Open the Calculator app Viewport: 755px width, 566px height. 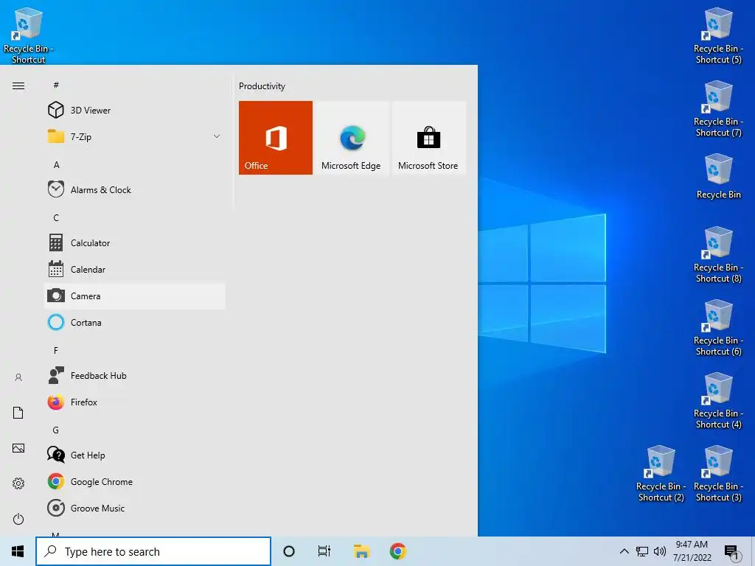pyautogui.click(x=135, y=242)
